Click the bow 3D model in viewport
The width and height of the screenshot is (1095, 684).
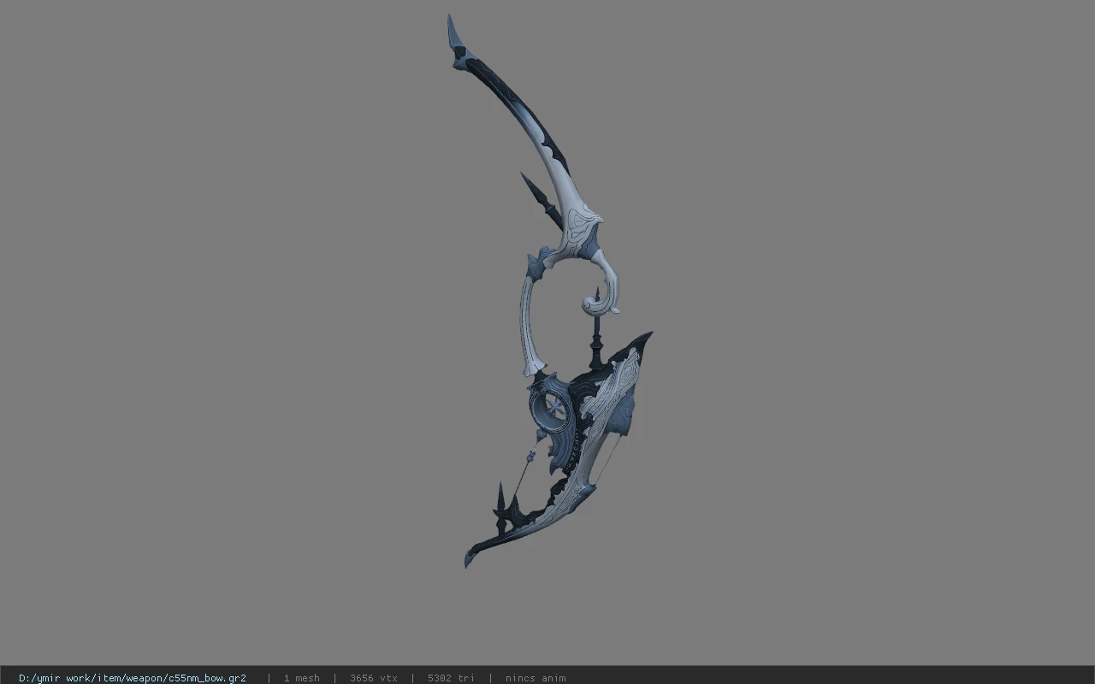[x=552, y=291]
